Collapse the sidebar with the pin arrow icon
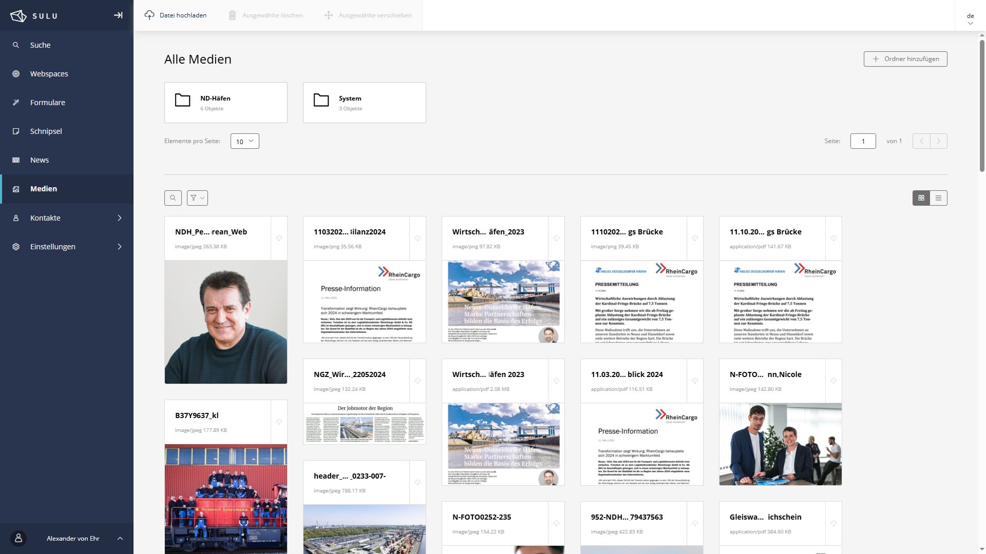 [x=118, y=15]
